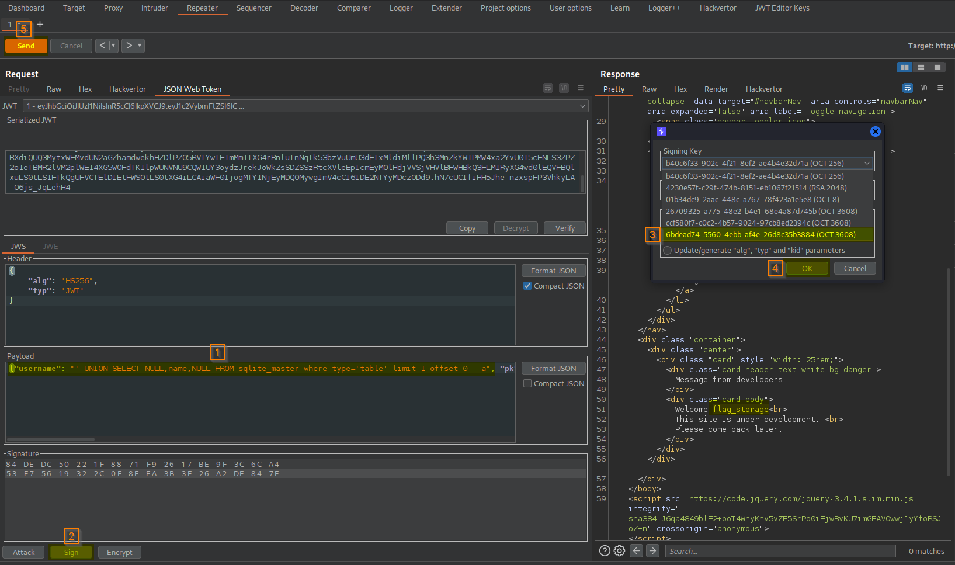Screen dimensions: 955x565
Task: Click Payload horizontal scrollbar thumb
Action: click(51, 439)
